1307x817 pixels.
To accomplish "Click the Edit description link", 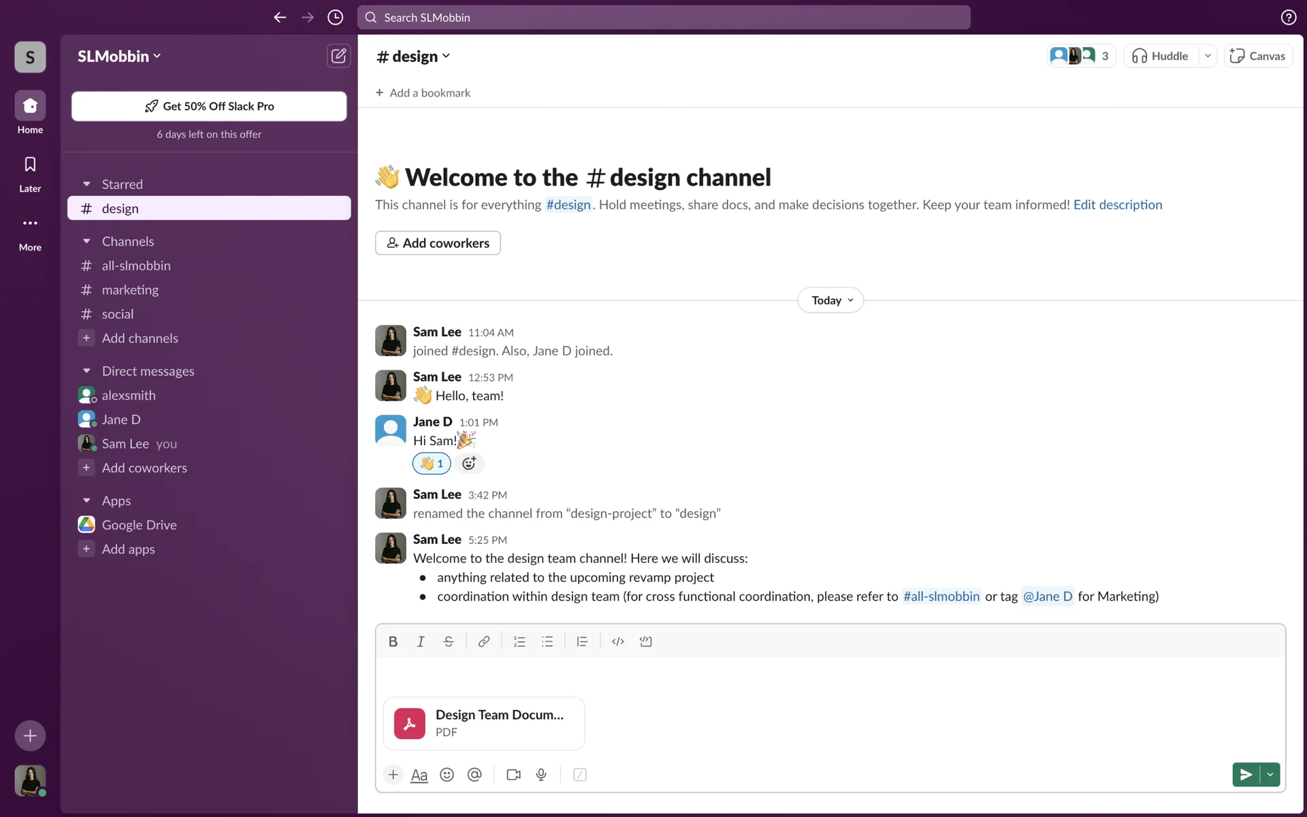I will (x=1118, y=205).
